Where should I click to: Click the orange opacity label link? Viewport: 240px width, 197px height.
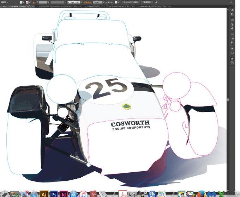88,2
